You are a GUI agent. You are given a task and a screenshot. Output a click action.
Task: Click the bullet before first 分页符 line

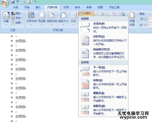coord(12,41)
